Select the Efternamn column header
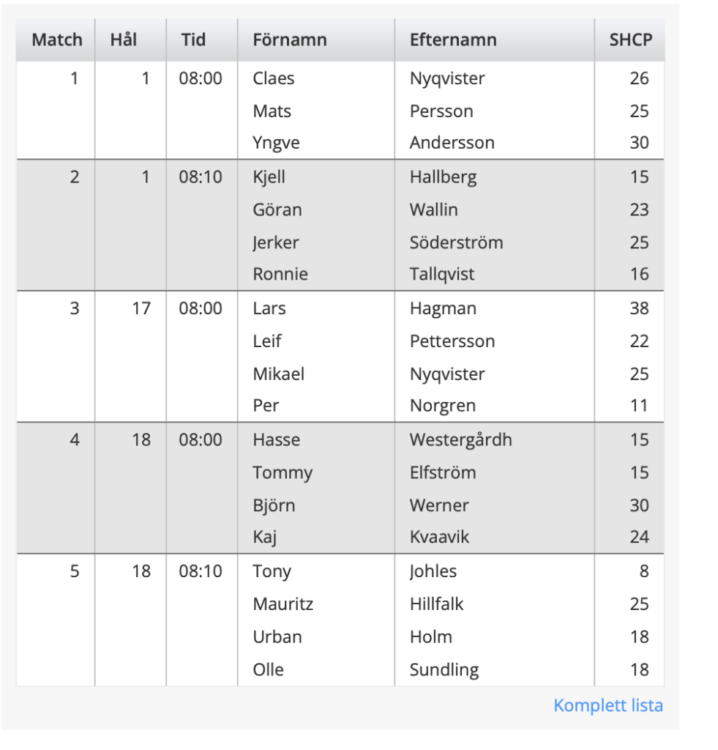The image size is (718, 750). tap(453, 40)
